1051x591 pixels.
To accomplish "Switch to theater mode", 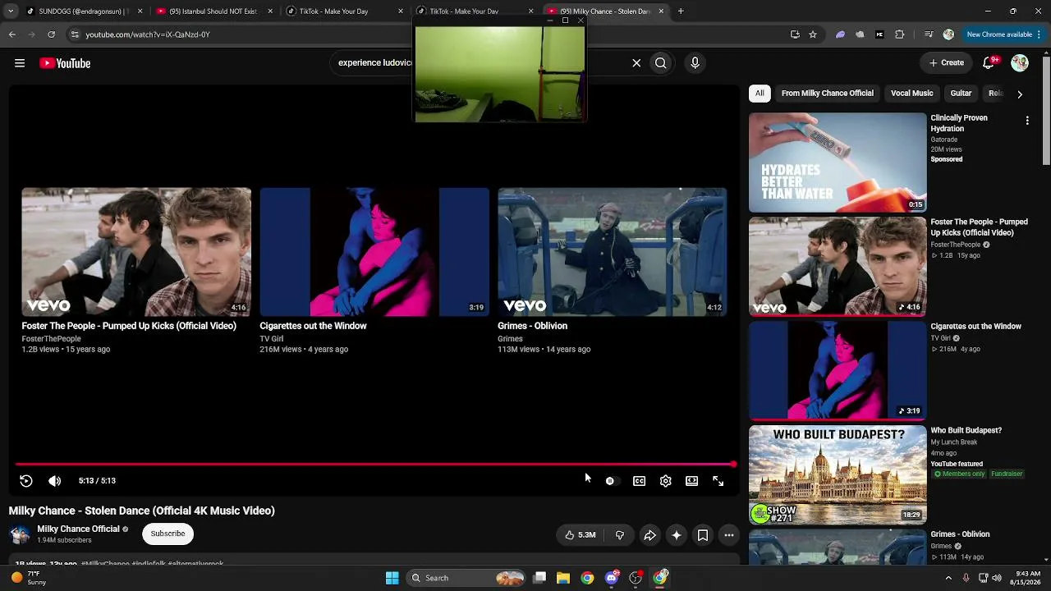I will coord(692,481).
